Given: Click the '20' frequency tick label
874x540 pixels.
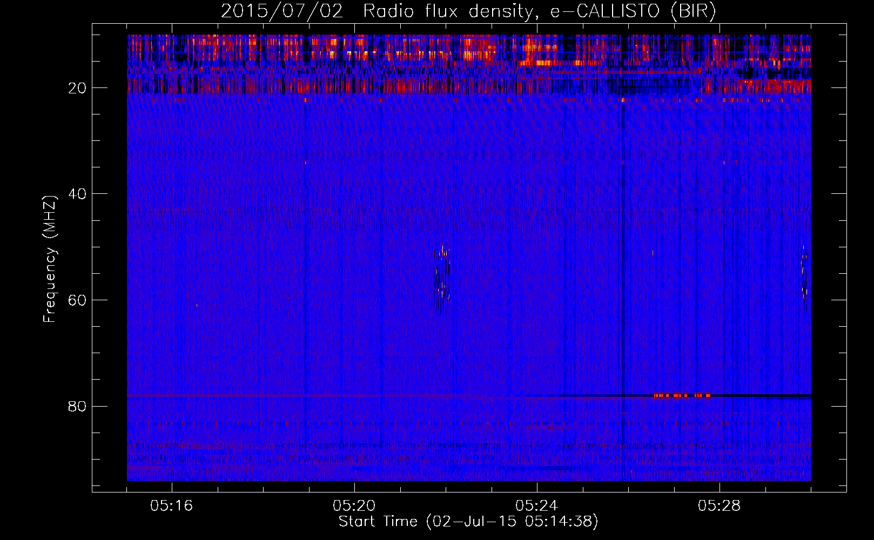Looking at the screenshot, I should coord(78,88).
